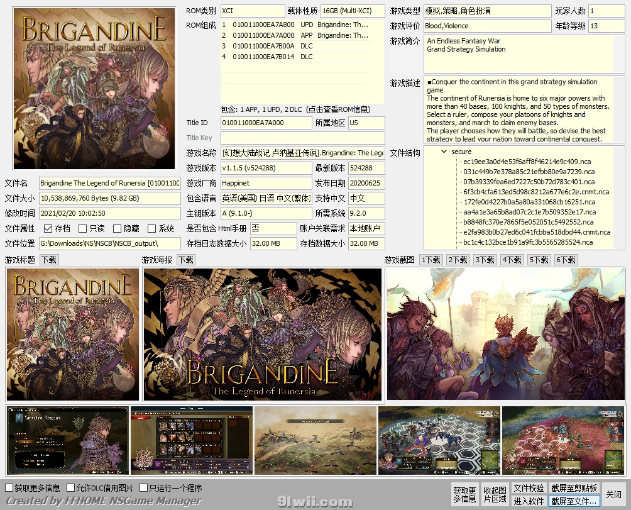This screenshot has height=510, width=631.
Task: Open the hex battle map screenshot thumbnail
Action: pyautogui.click(x=439, y=440)
